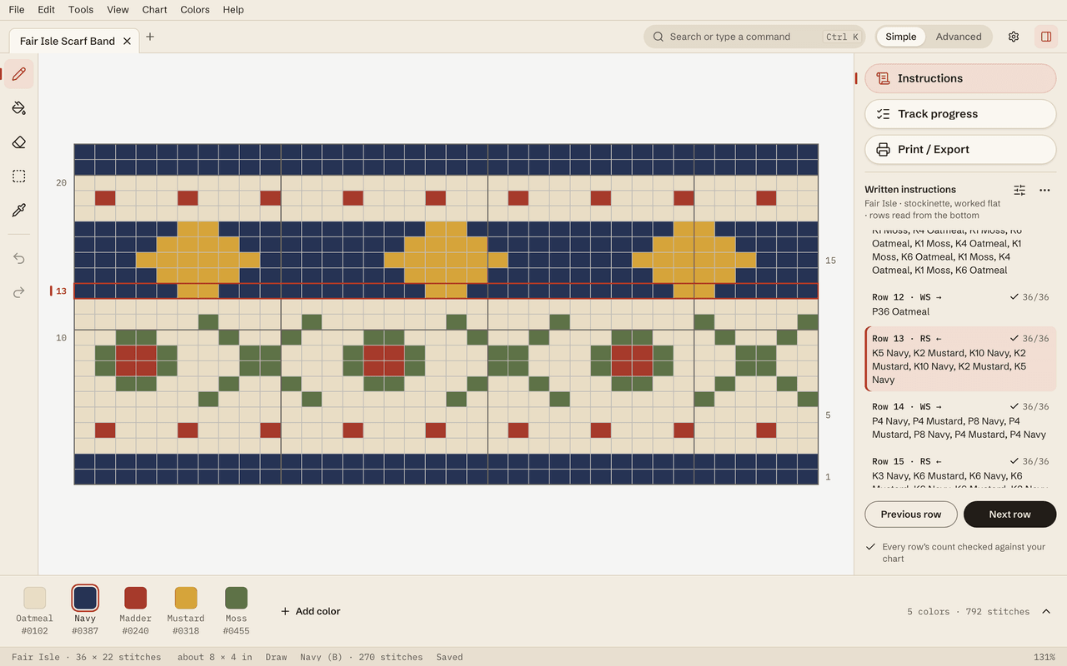Advance to Next row
The image size is (1067, 666).
coord(1010,514)
